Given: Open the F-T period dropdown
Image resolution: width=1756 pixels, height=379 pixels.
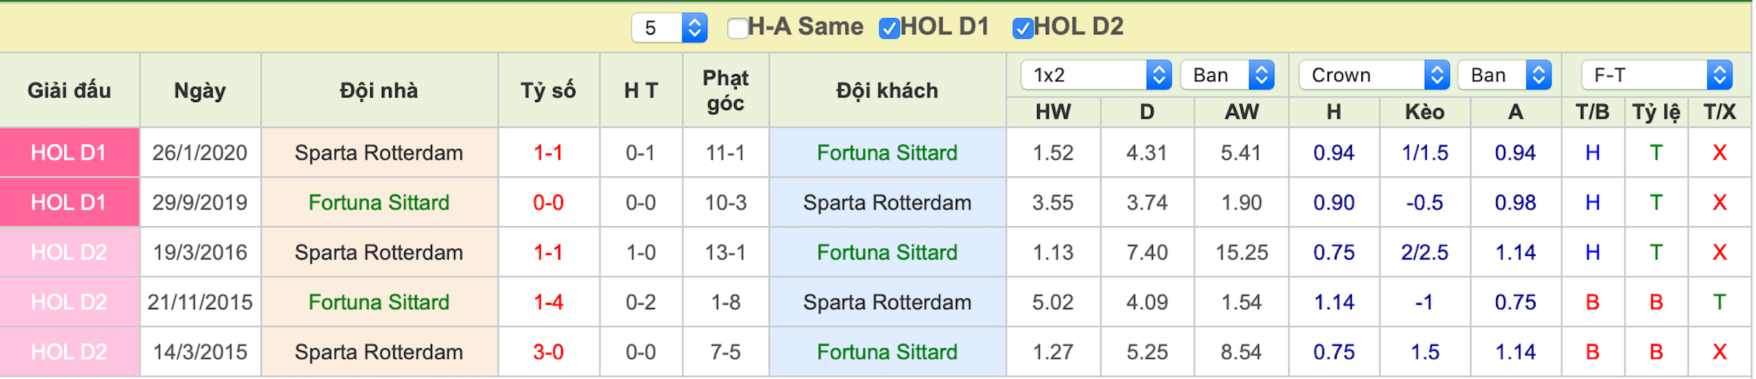Looking at the screenshot, I should point(1657,75).
